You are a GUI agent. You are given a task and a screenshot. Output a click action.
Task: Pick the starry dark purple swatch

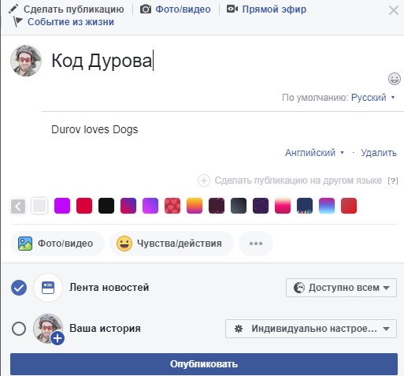tap(261, 206)
